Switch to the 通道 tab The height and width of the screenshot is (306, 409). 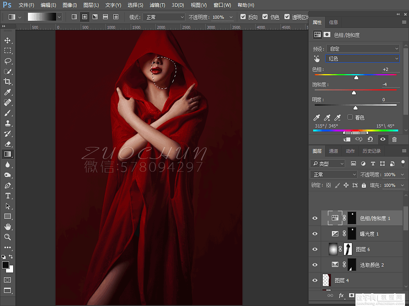pos(334,151)
